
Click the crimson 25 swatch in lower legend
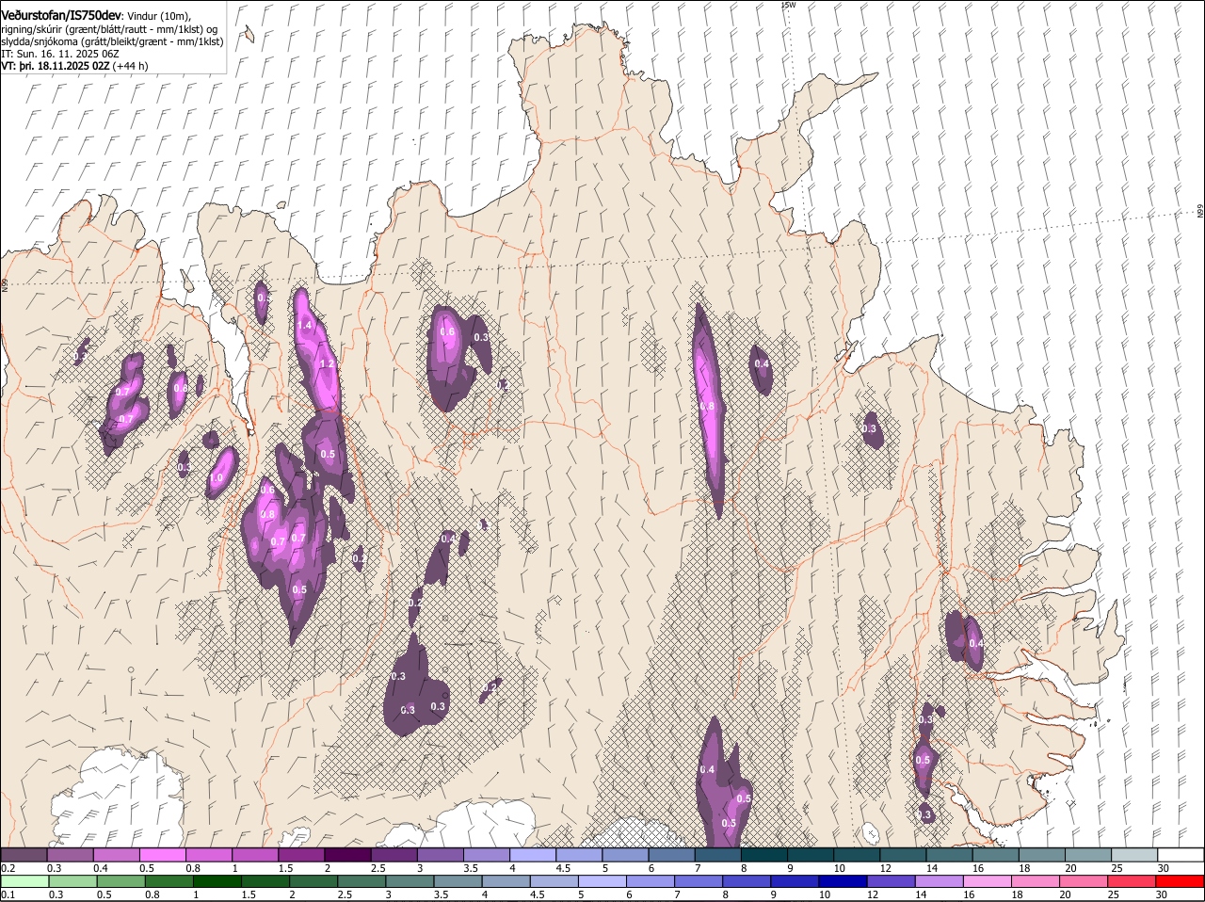tap(1132, 882)
